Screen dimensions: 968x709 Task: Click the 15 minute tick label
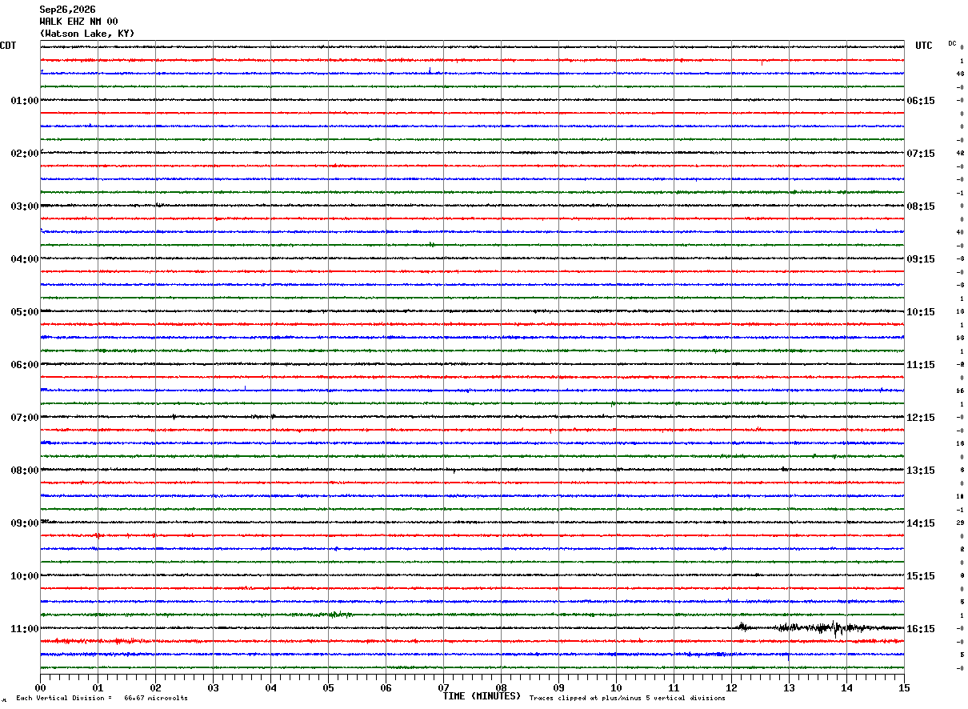(904, 687)
